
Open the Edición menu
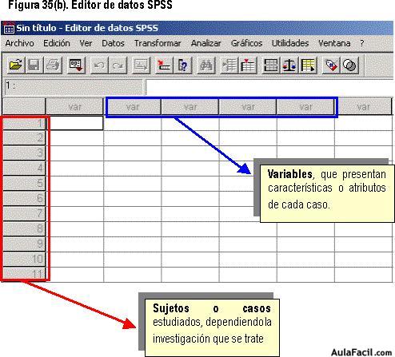57,43
